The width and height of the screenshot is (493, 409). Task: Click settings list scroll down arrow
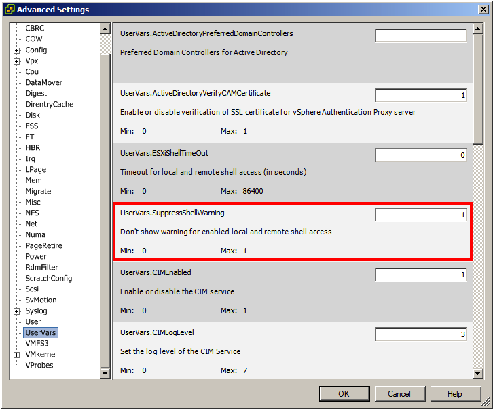tap(478, 373)
